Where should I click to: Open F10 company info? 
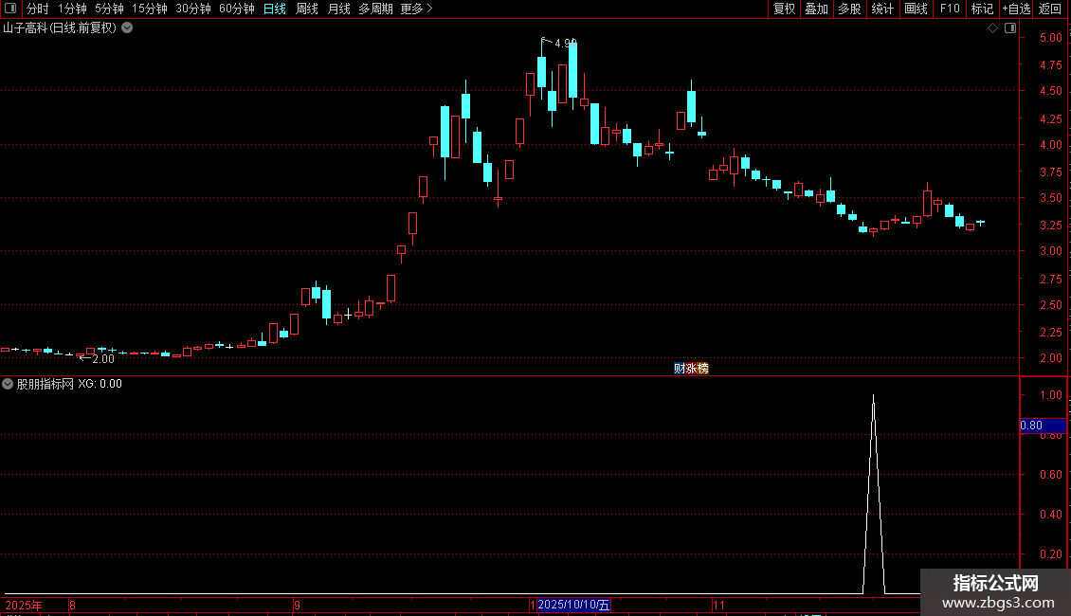(950, 9)
